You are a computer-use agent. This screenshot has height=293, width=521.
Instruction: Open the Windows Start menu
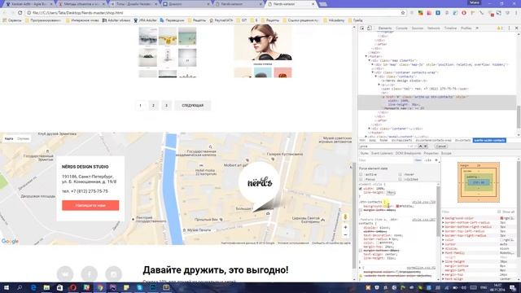point(6,287)
